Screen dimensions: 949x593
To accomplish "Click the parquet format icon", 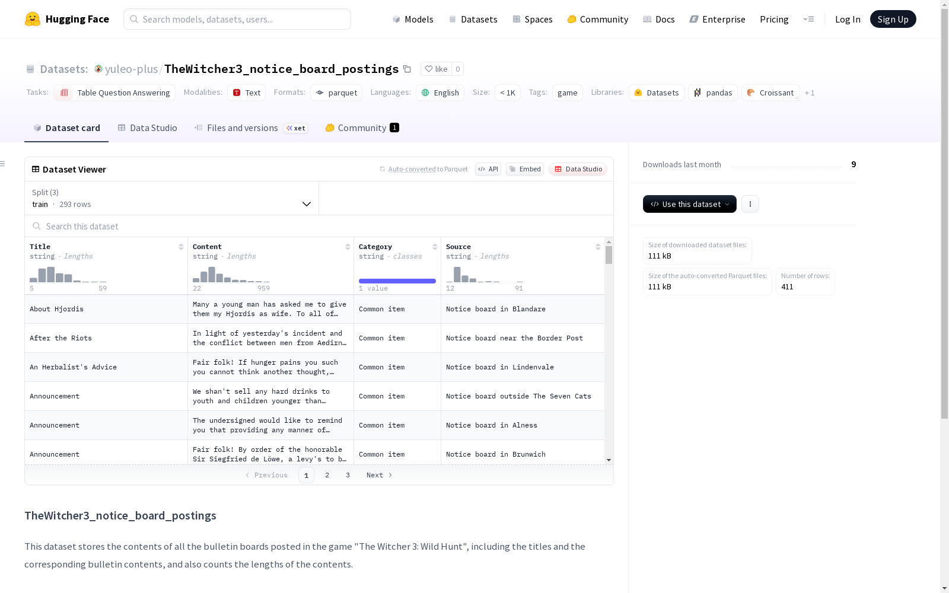I will coord(320,93).
